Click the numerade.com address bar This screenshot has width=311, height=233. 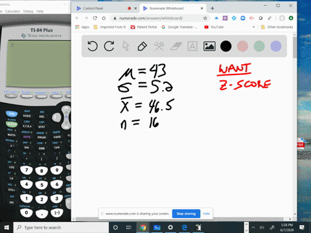click(160, 18)
